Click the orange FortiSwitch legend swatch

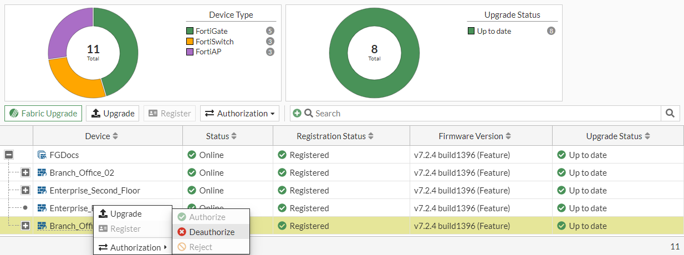[190, 42]
